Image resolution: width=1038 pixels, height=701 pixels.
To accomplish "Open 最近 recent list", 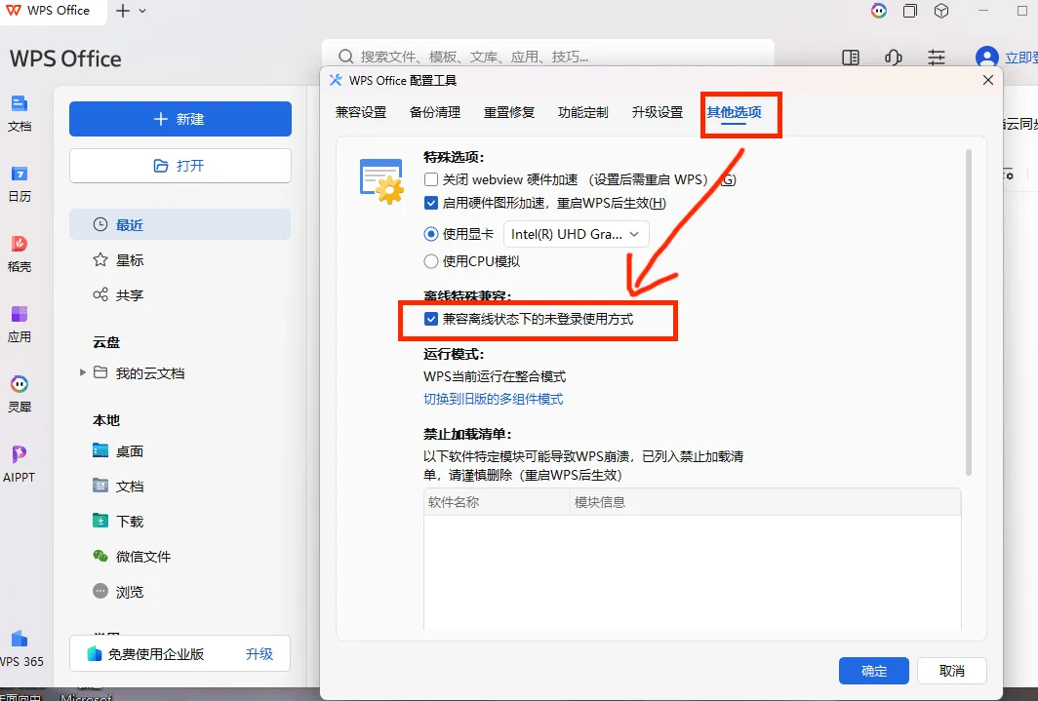I will click(180, 225).
